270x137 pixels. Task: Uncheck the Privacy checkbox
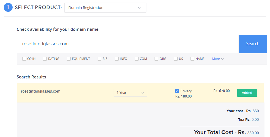pyautogui.click(x=177, y=91)
